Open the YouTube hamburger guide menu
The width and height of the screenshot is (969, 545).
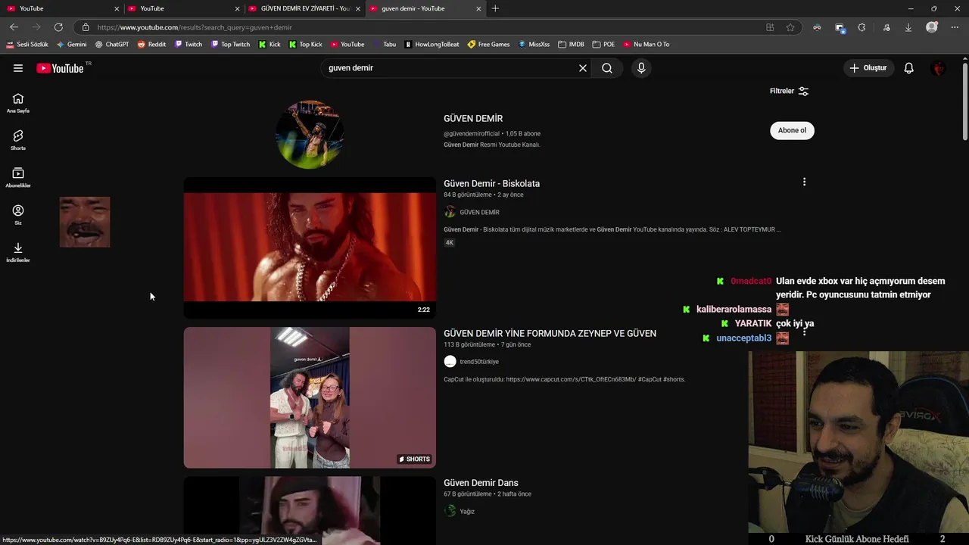coord(18,68)
